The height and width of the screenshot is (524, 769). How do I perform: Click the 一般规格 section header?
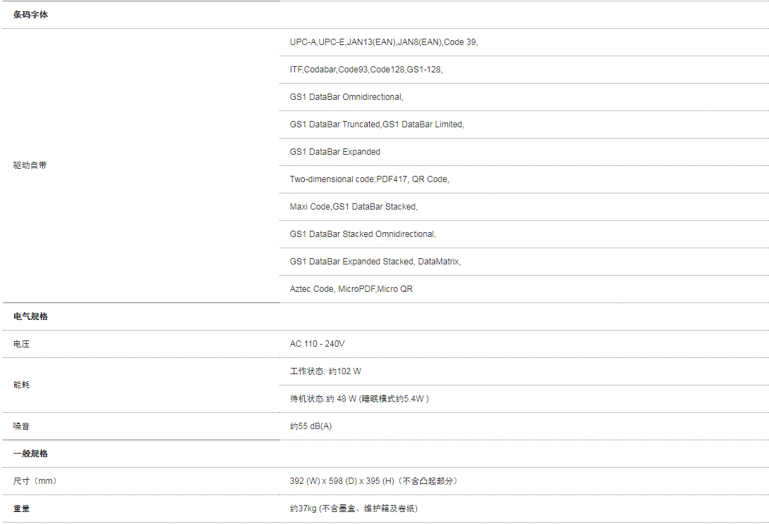point(30,454)
